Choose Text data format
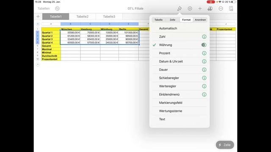Screen dimensions: 271x152 click(180, 119)
